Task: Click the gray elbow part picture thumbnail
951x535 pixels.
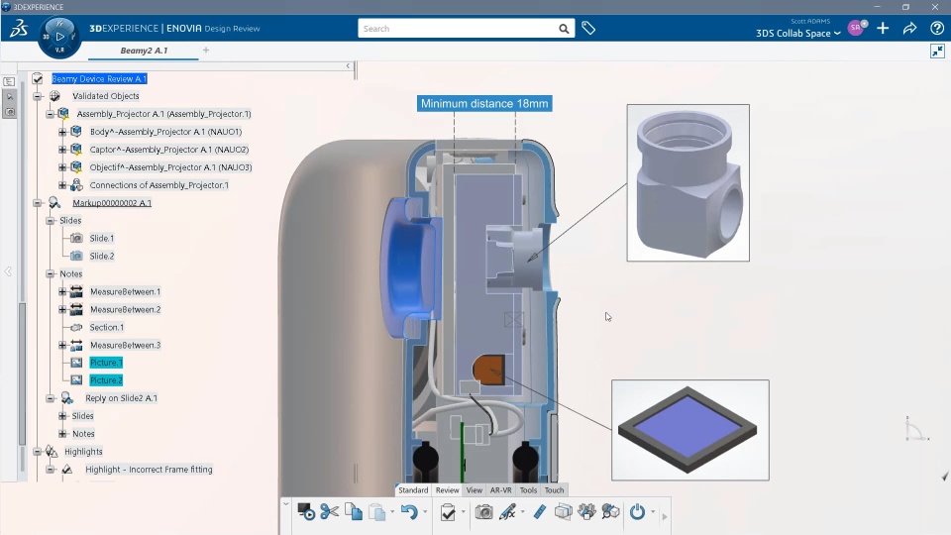Action: click(x=688, y=182)
